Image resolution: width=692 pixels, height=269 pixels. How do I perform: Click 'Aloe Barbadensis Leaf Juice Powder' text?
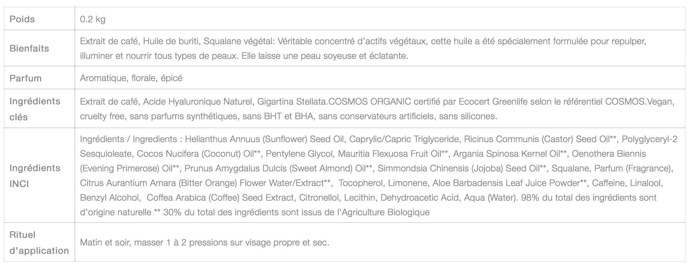point(506,183)
